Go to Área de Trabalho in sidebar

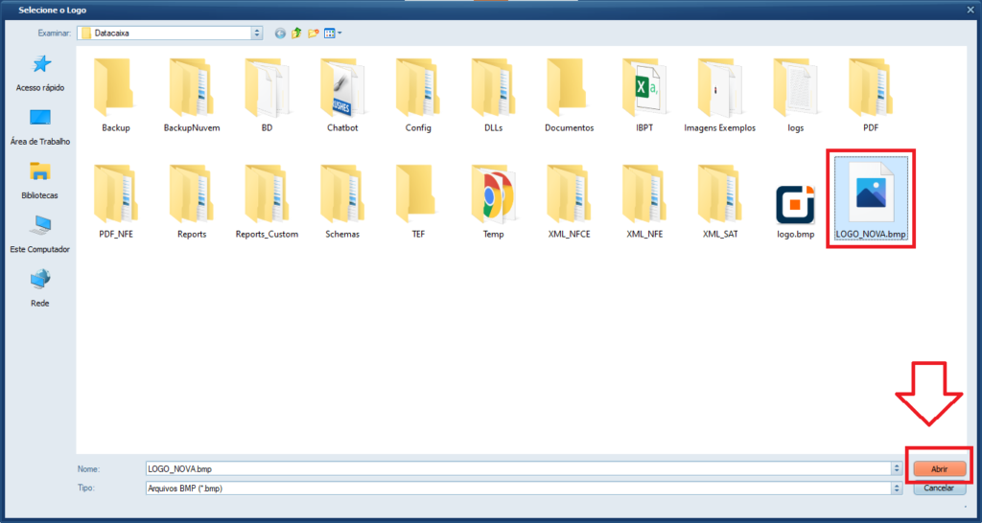(x=40, y=125)
